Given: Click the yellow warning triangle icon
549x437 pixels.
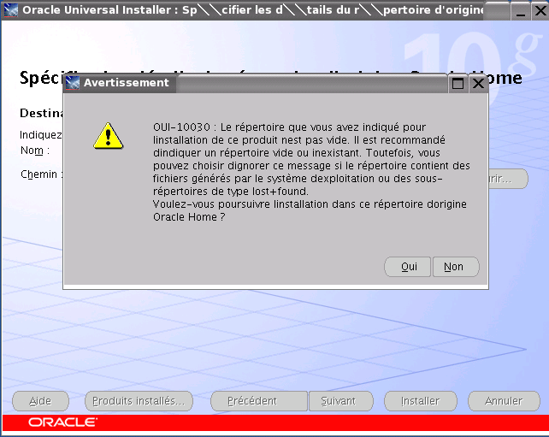Looking at the screenshot, I should [109, 136].
